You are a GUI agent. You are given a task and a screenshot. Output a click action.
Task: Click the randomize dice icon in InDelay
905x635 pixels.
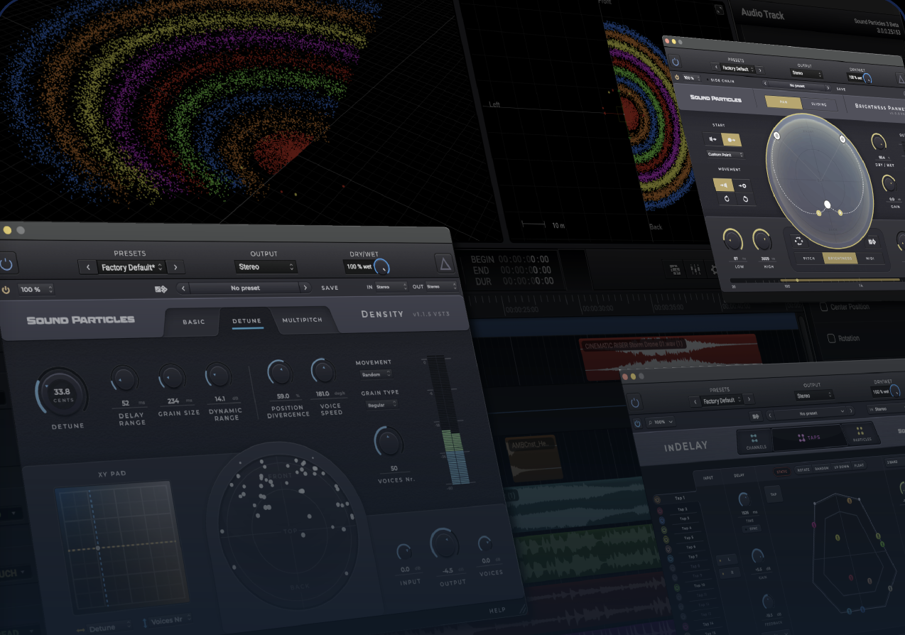click(x=757, y=417)
